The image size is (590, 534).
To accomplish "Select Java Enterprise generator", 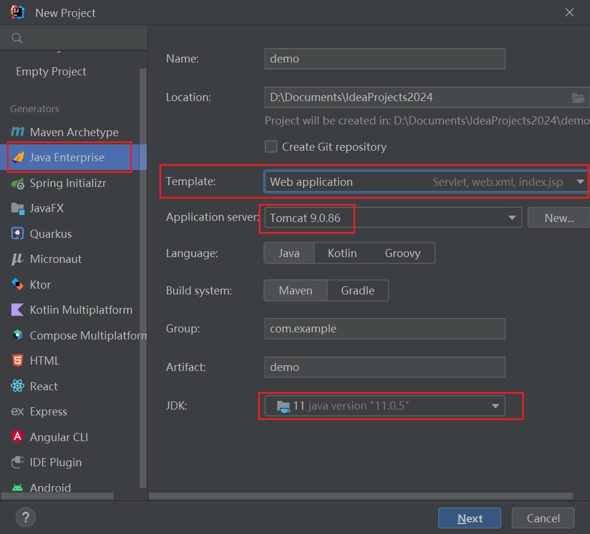I will tap(74, 157).
